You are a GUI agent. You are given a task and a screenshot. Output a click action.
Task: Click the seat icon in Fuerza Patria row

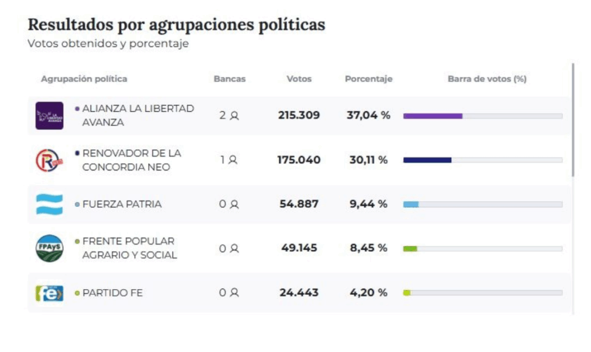234,205
